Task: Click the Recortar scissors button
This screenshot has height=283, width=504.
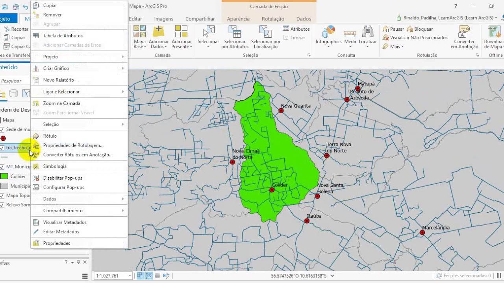Action: point(16,29)
